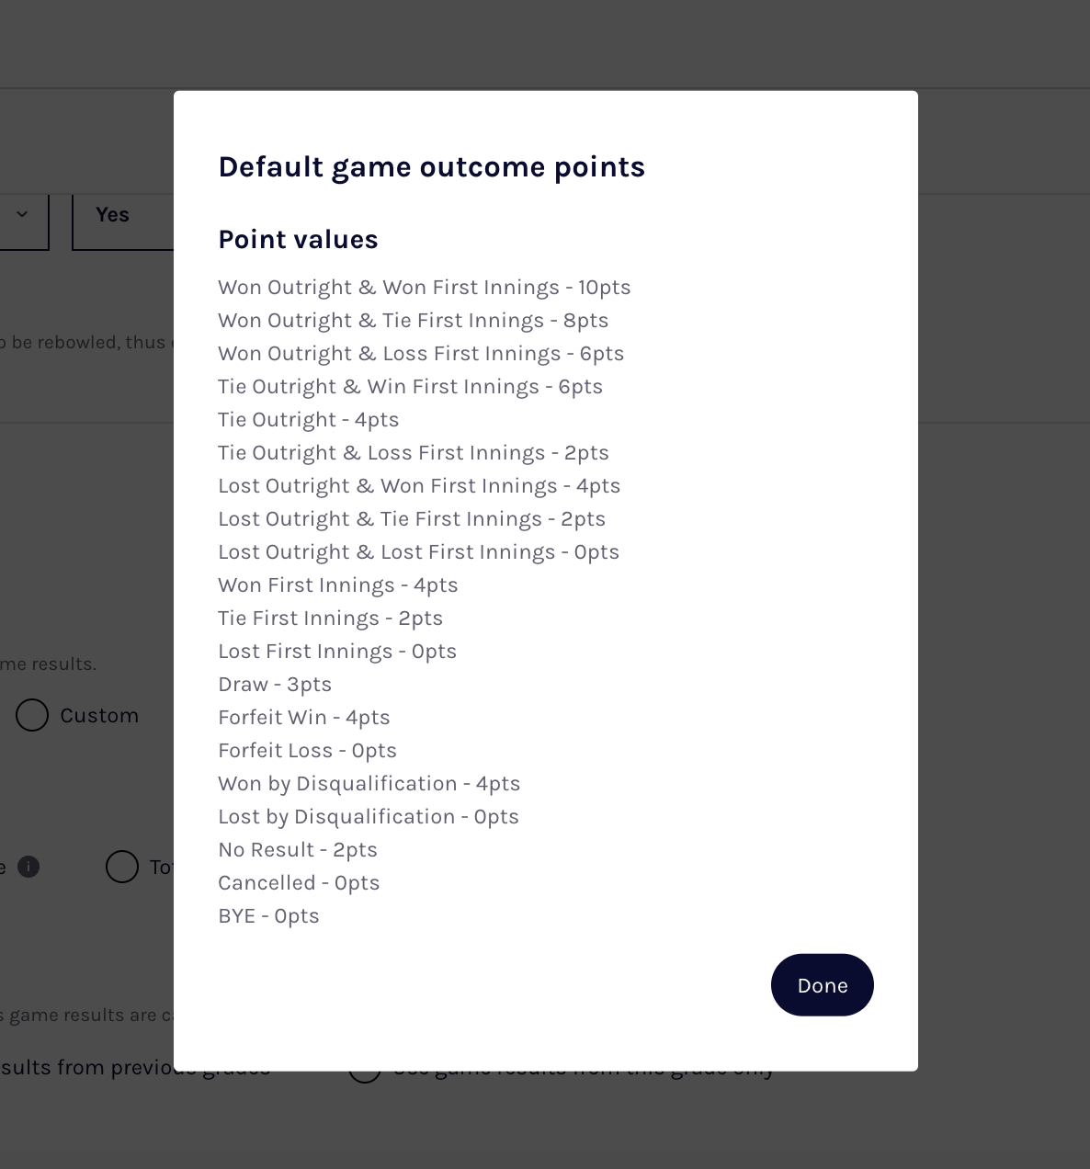Select the No Result - 2pts entry

click(297, 849)
